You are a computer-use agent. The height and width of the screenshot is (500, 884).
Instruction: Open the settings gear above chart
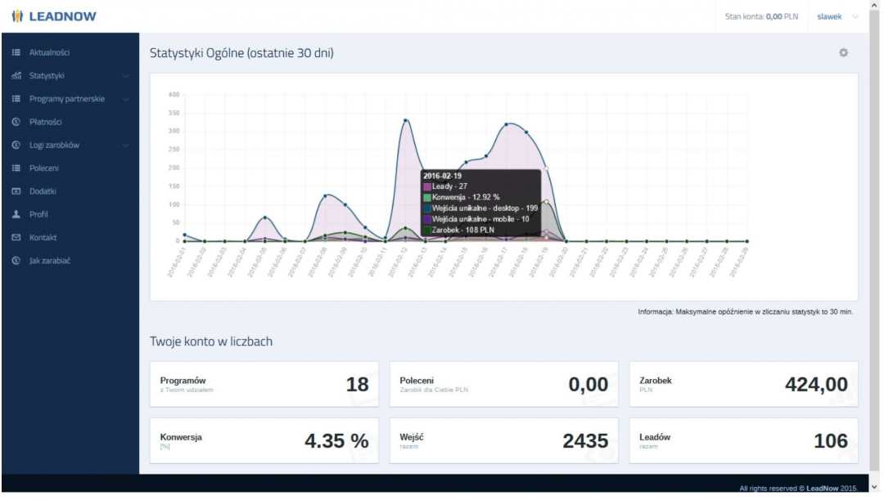point(843,53)
